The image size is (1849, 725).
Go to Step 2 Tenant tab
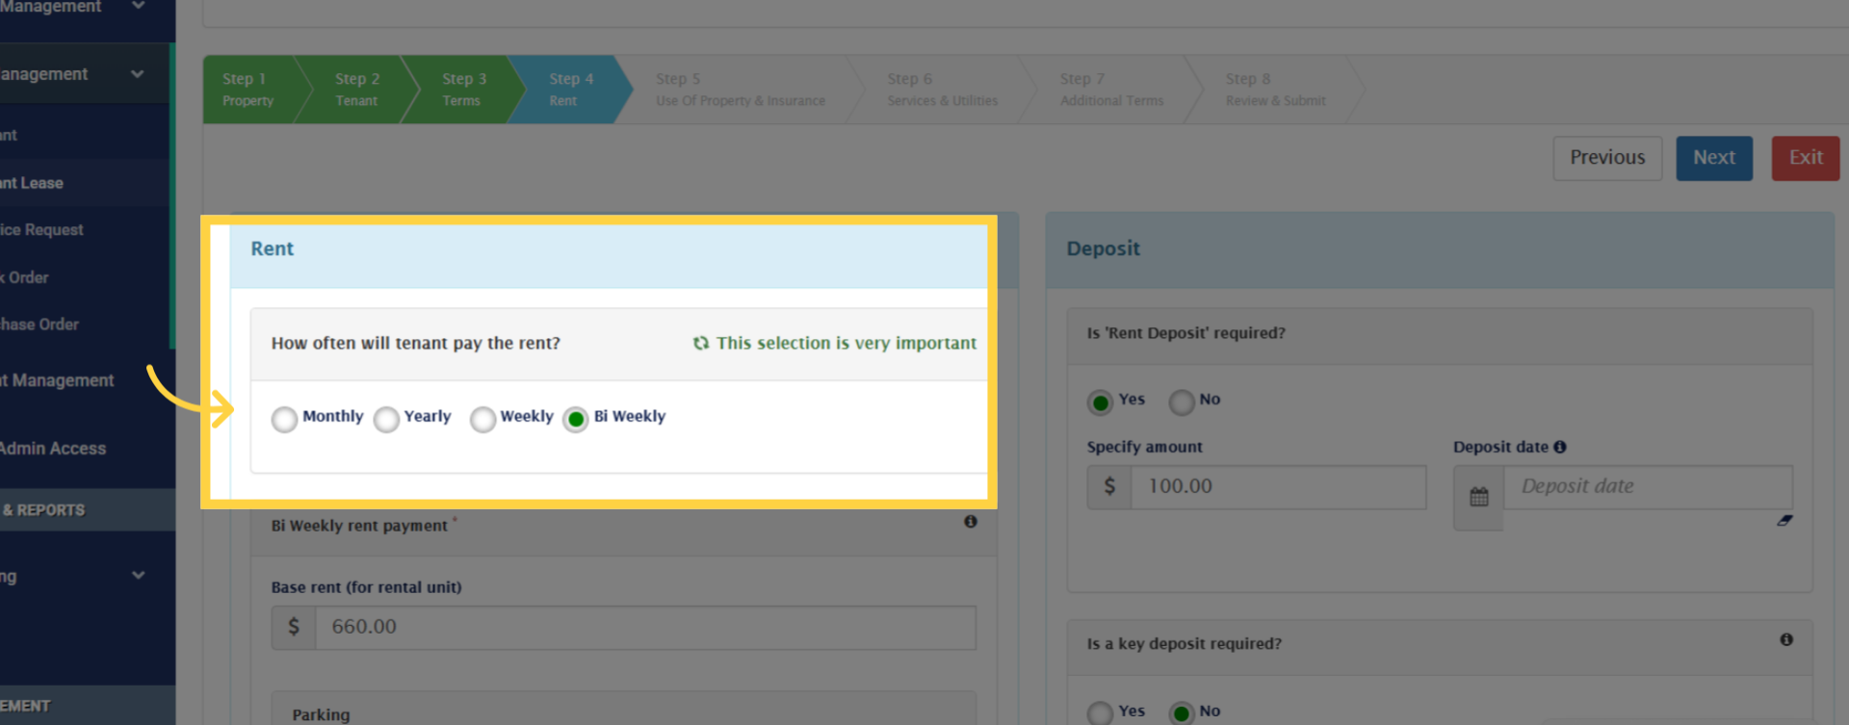(x=357, y=90)
